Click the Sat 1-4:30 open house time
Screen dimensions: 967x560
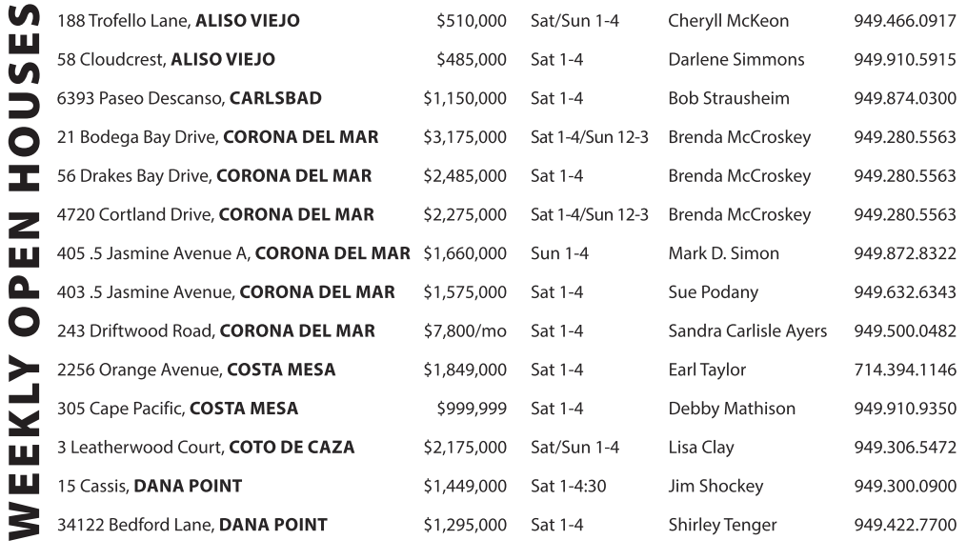568,486
